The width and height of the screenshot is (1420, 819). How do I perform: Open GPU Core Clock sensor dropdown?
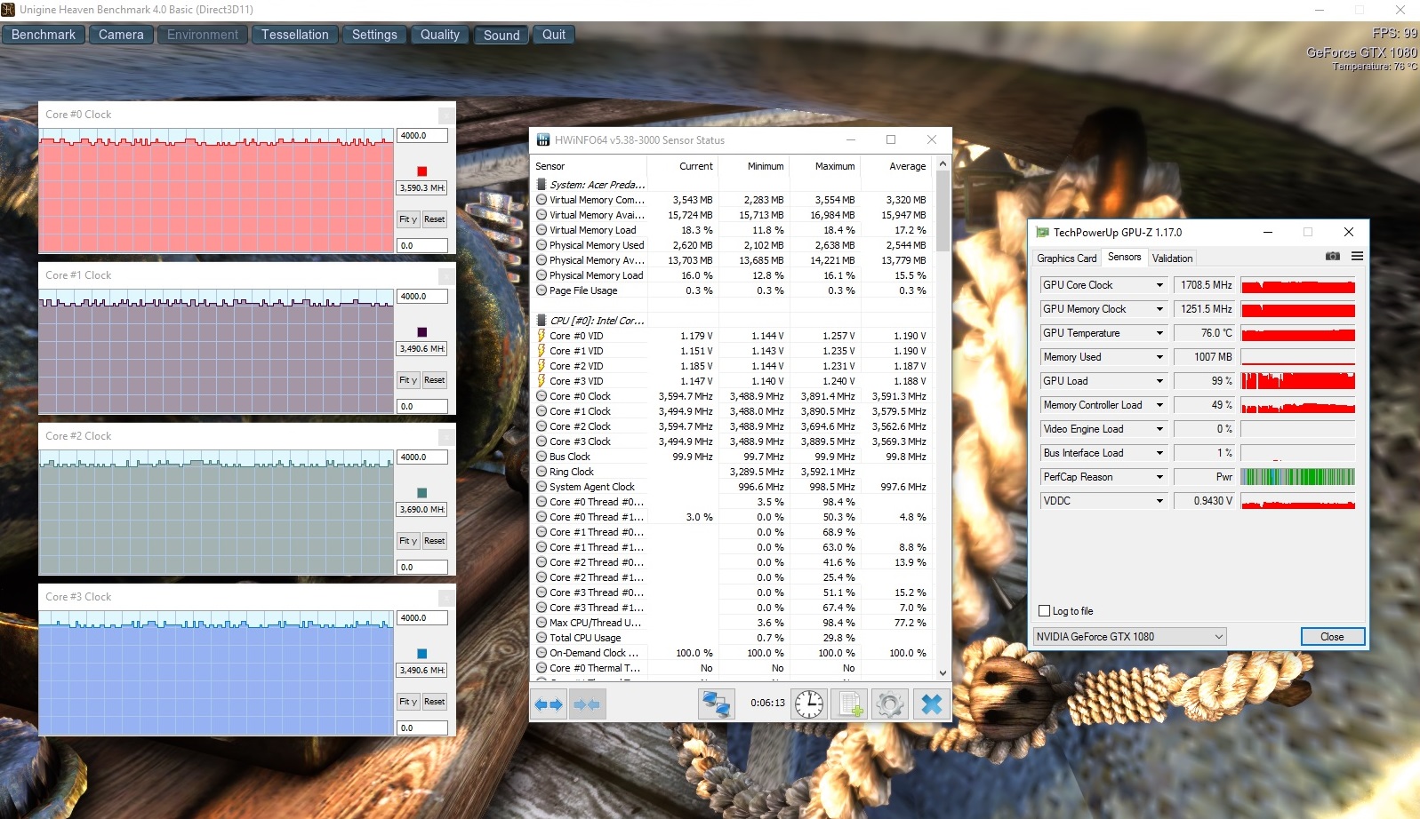tap(1159, 285)
